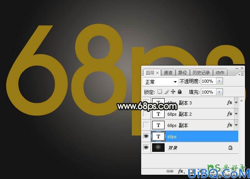Open the add layer style fx button at panel bottom
This screenshot has height=179, width=250.
click(181, 171)
